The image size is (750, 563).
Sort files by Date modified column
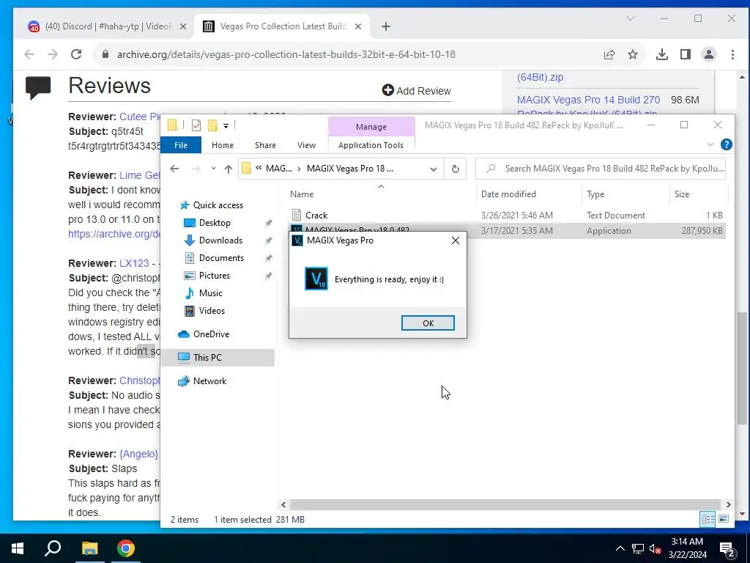(x=508, y=194)
